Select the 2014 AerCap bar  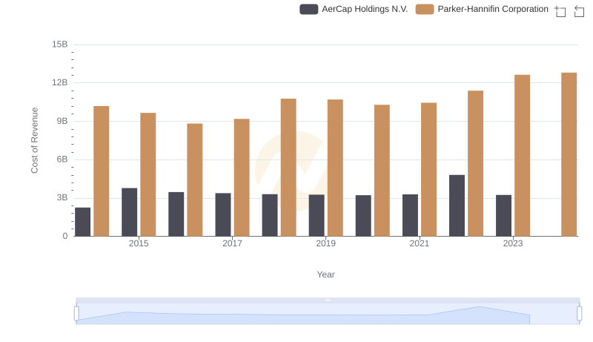(82, 222)
